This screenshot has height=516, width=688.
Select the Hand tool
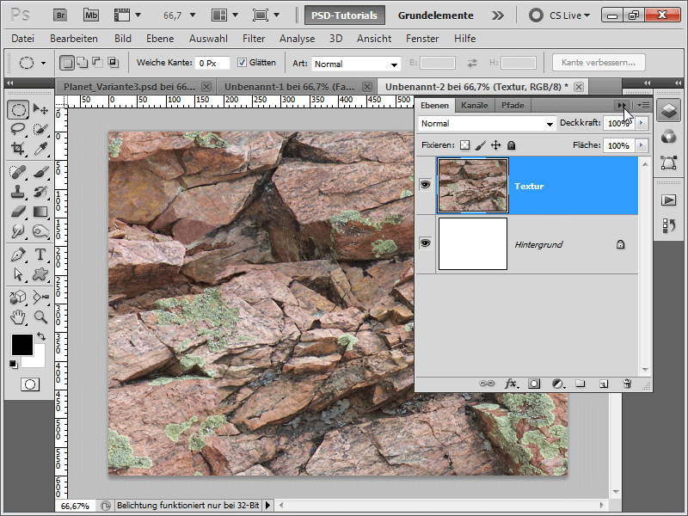(x=18, y=316)
